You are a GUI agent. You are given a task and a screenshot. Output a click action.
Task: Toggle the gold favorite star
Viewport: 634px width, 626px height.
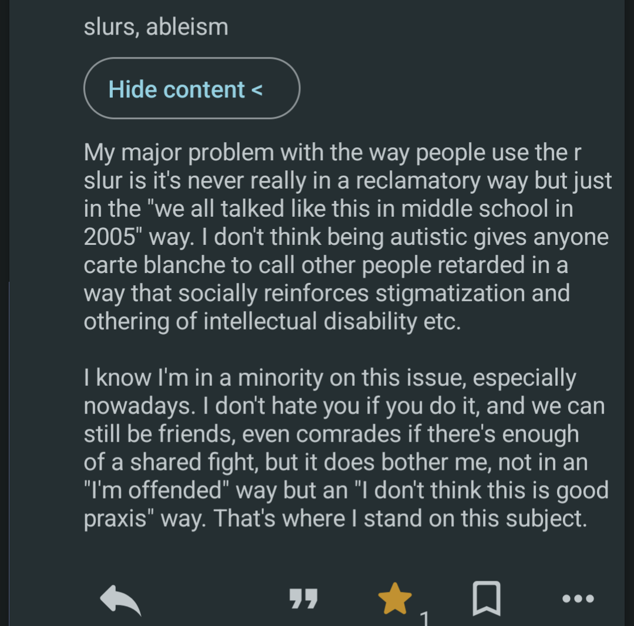(395, 599)
